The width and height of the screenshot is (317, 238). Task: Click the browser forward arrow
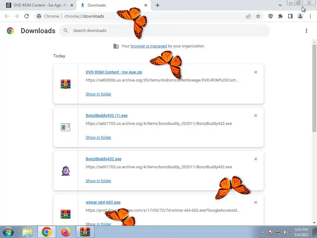point(17,16)
